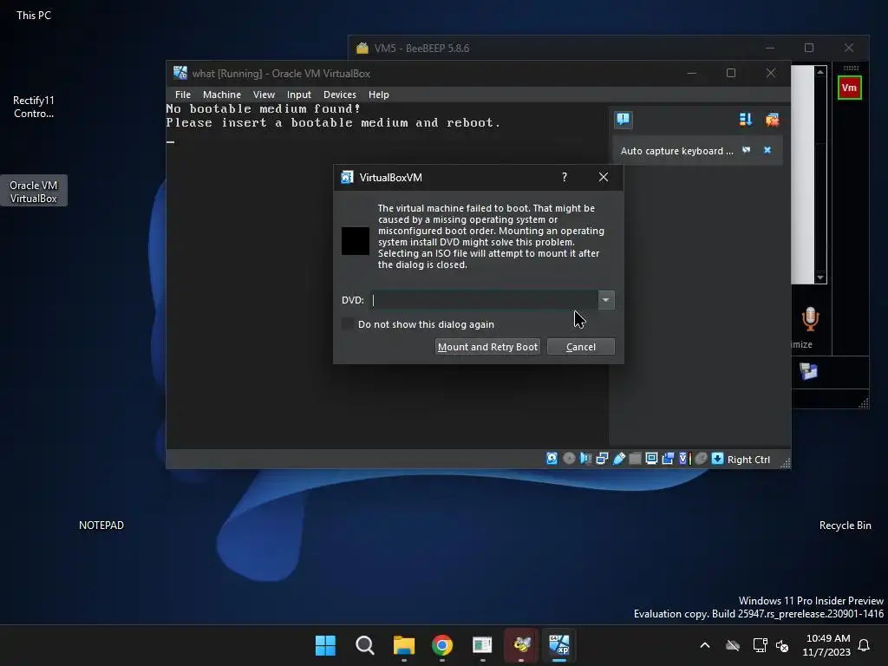Click the blue overlapping squares status icon

669,459
